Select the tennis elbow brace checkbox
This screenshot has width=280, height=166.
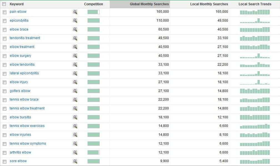[x=4, y=100]
